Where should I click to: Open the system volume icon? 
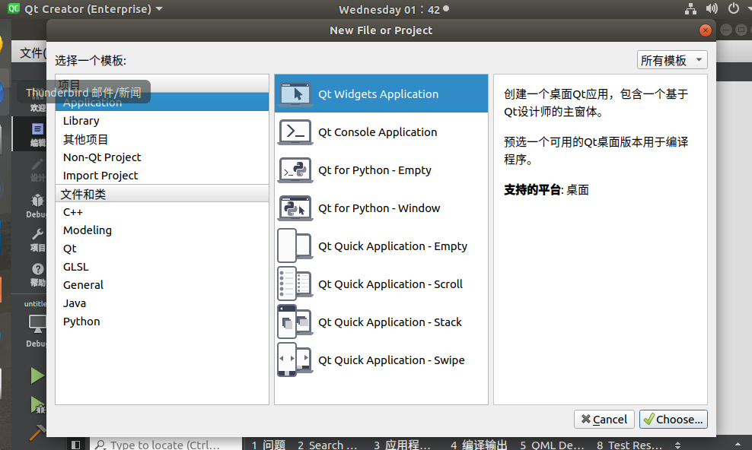point(712,8)
